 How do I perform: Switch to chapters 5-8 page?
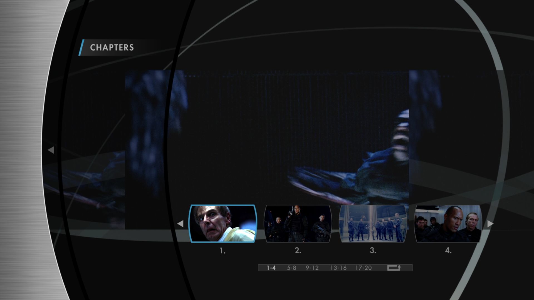(291, 268)
